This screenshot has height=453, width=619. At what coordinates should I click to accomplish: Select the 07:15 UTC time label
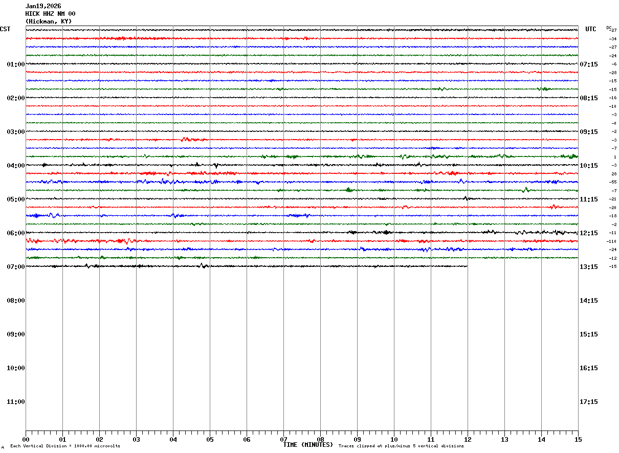click(589, 64)
